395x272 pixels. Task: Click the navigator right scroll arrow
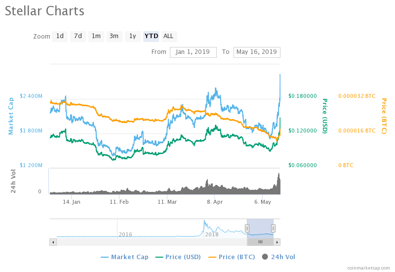(x=277, y=242)
